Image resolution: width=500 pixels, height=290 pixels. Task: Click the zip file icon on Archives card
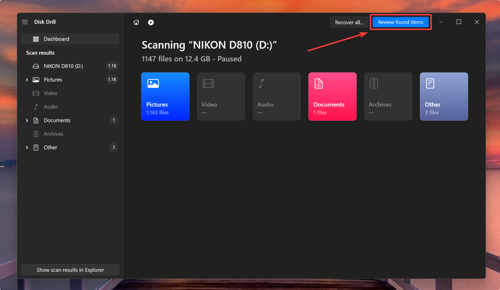click(x=374, y=84)
